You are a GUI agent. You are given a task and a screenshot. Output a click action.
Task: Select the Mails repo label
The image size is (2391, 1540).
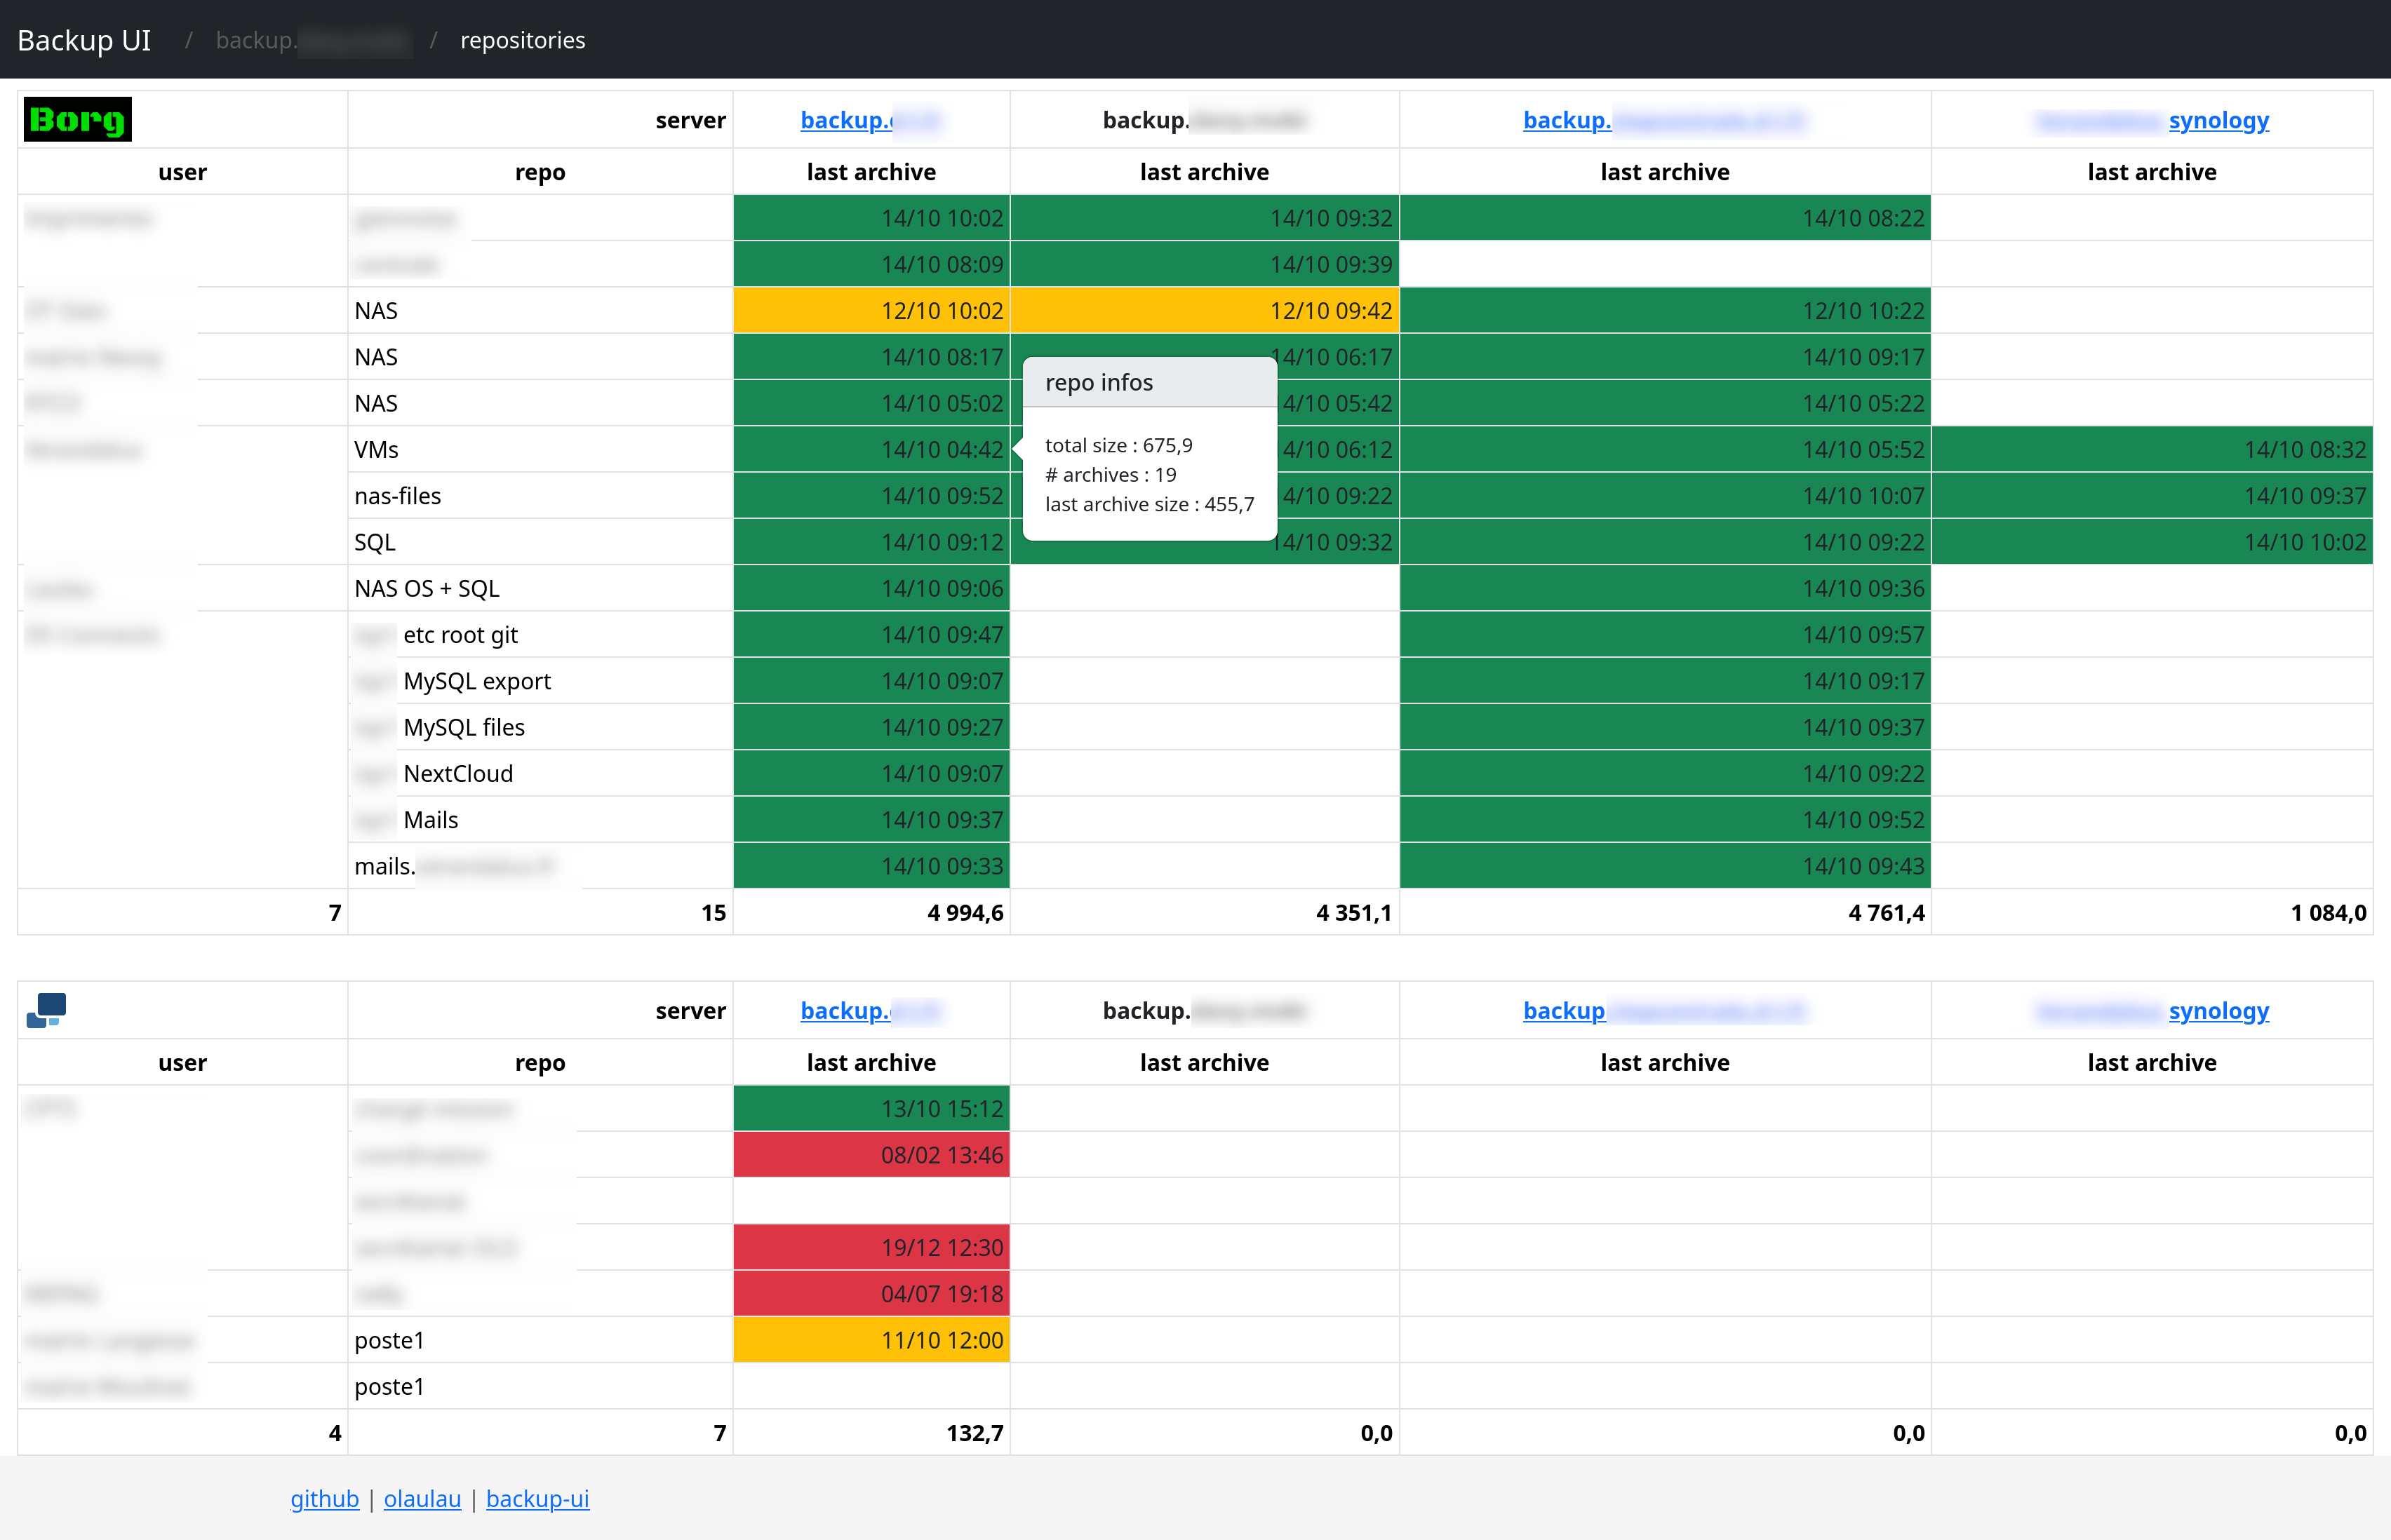(431, 820)
